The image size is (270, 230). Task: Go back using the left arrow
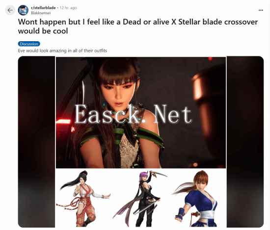click(10, 10)
